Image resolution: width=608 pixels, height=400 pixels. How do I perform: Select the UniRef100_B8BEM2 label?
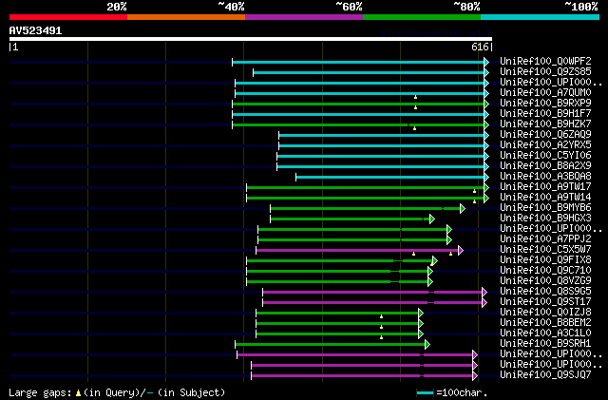tap(545, 323)
